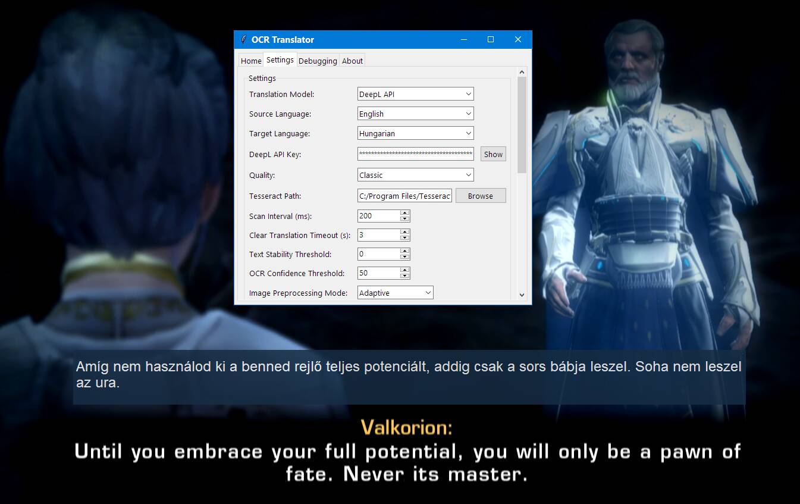Click the settings panel scrollbar thumb
The image size is (800, 504).
tap(522, 125)
